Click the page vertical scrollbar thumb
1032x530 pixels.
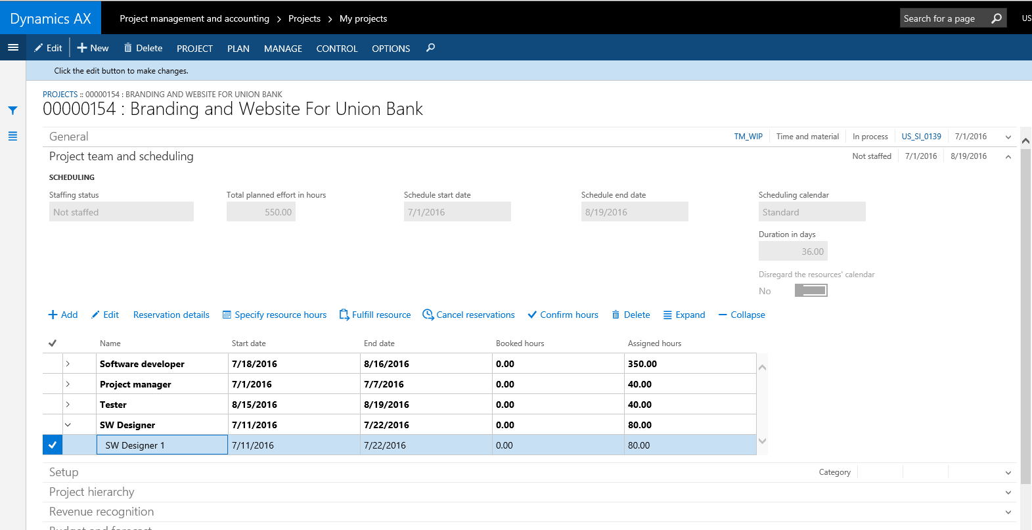pyautogui.click(x=1025, y=315)
